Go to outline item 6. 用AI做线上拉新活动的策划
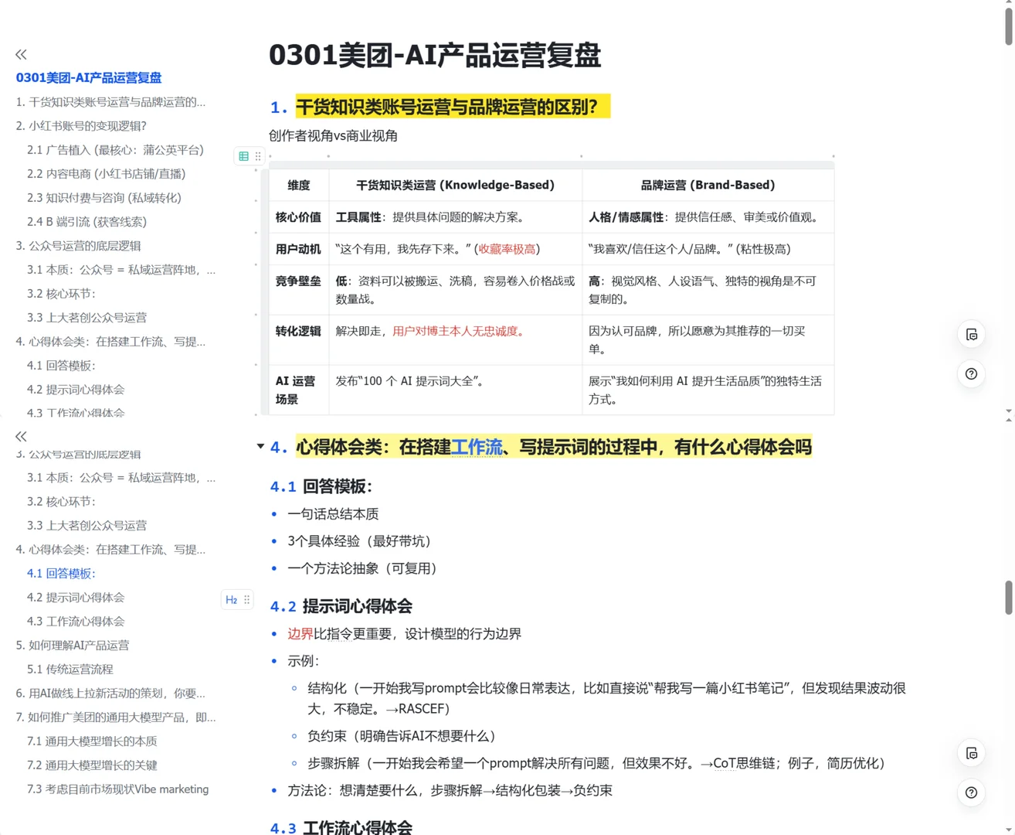This screenshot has width=1015, height=835. [x=110, y=693]
